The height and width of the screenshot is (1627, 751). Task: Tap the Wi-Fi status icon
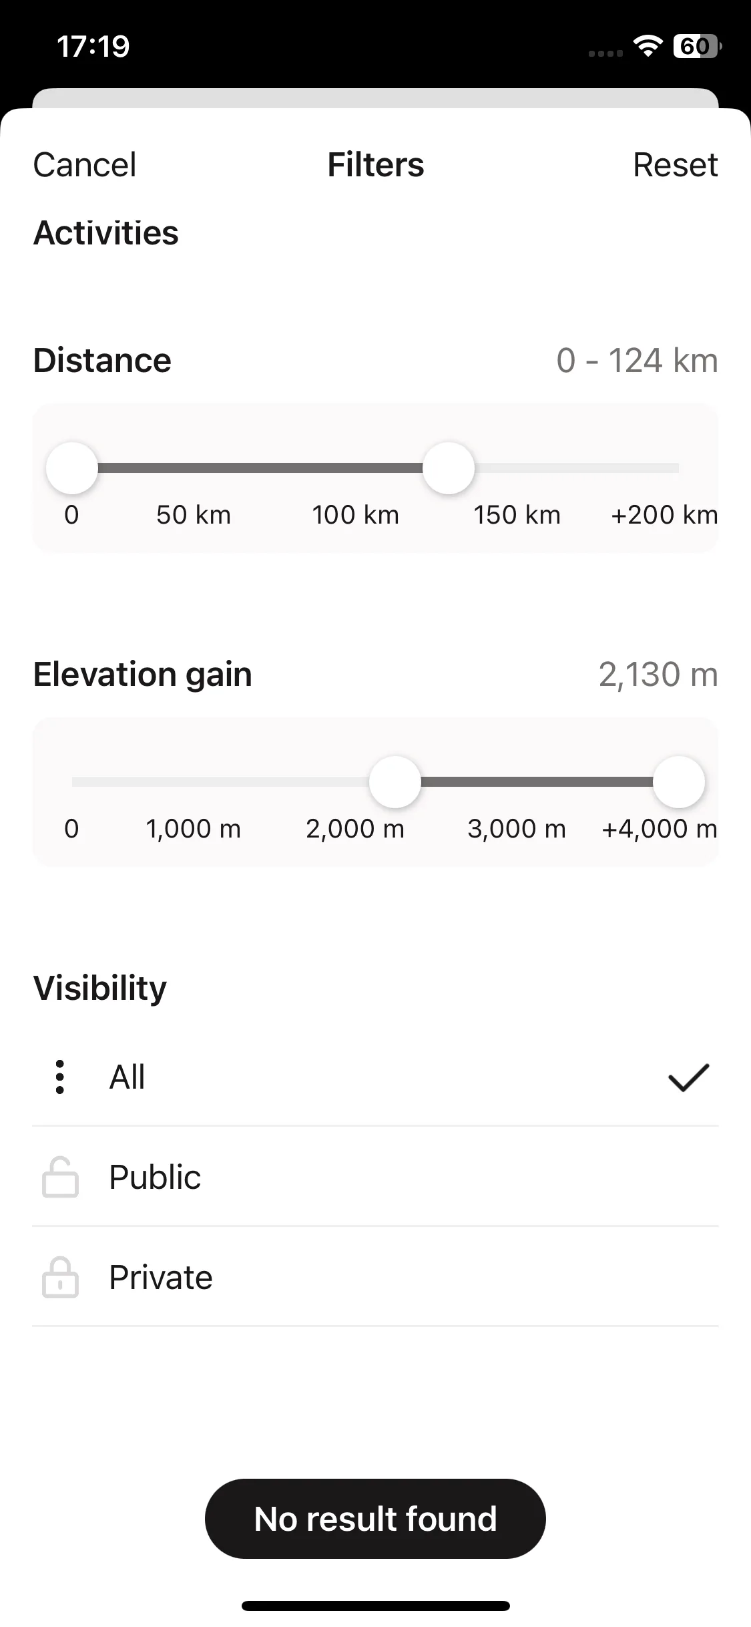coord(648,46)
